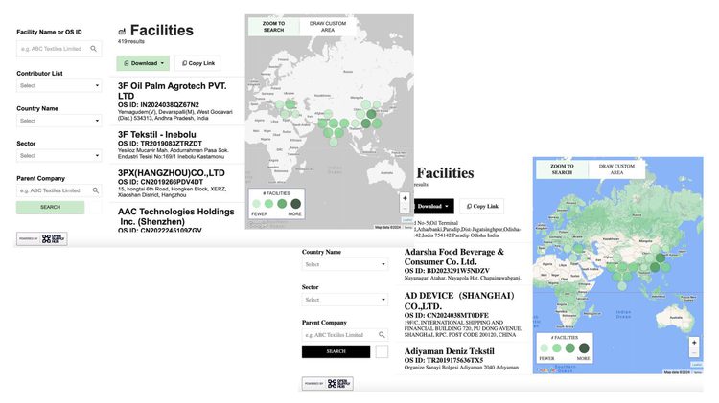
Task: Click the white square button beside black SEARCH
Action: (382, 351)
